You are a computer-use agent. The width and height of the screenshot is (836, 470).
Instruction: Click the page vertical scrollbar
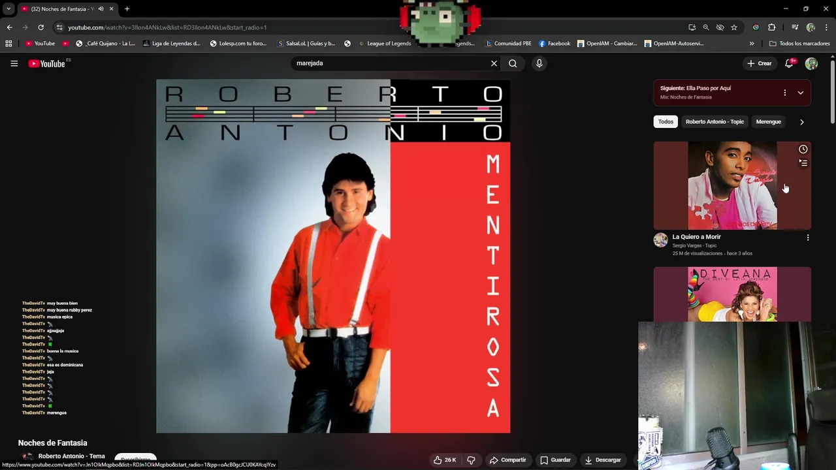click(x=833, y=91)
